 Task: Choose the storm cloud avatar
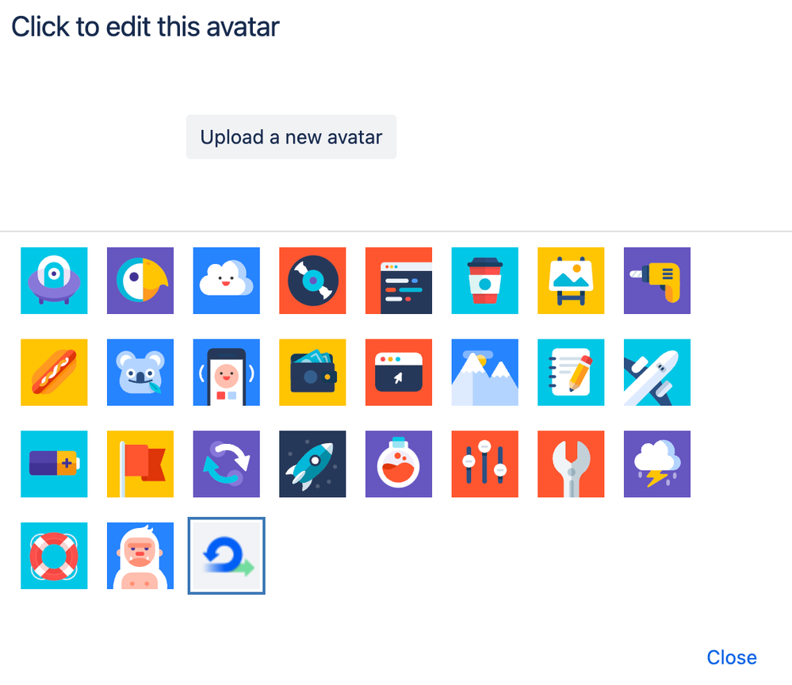pos(656,464)
